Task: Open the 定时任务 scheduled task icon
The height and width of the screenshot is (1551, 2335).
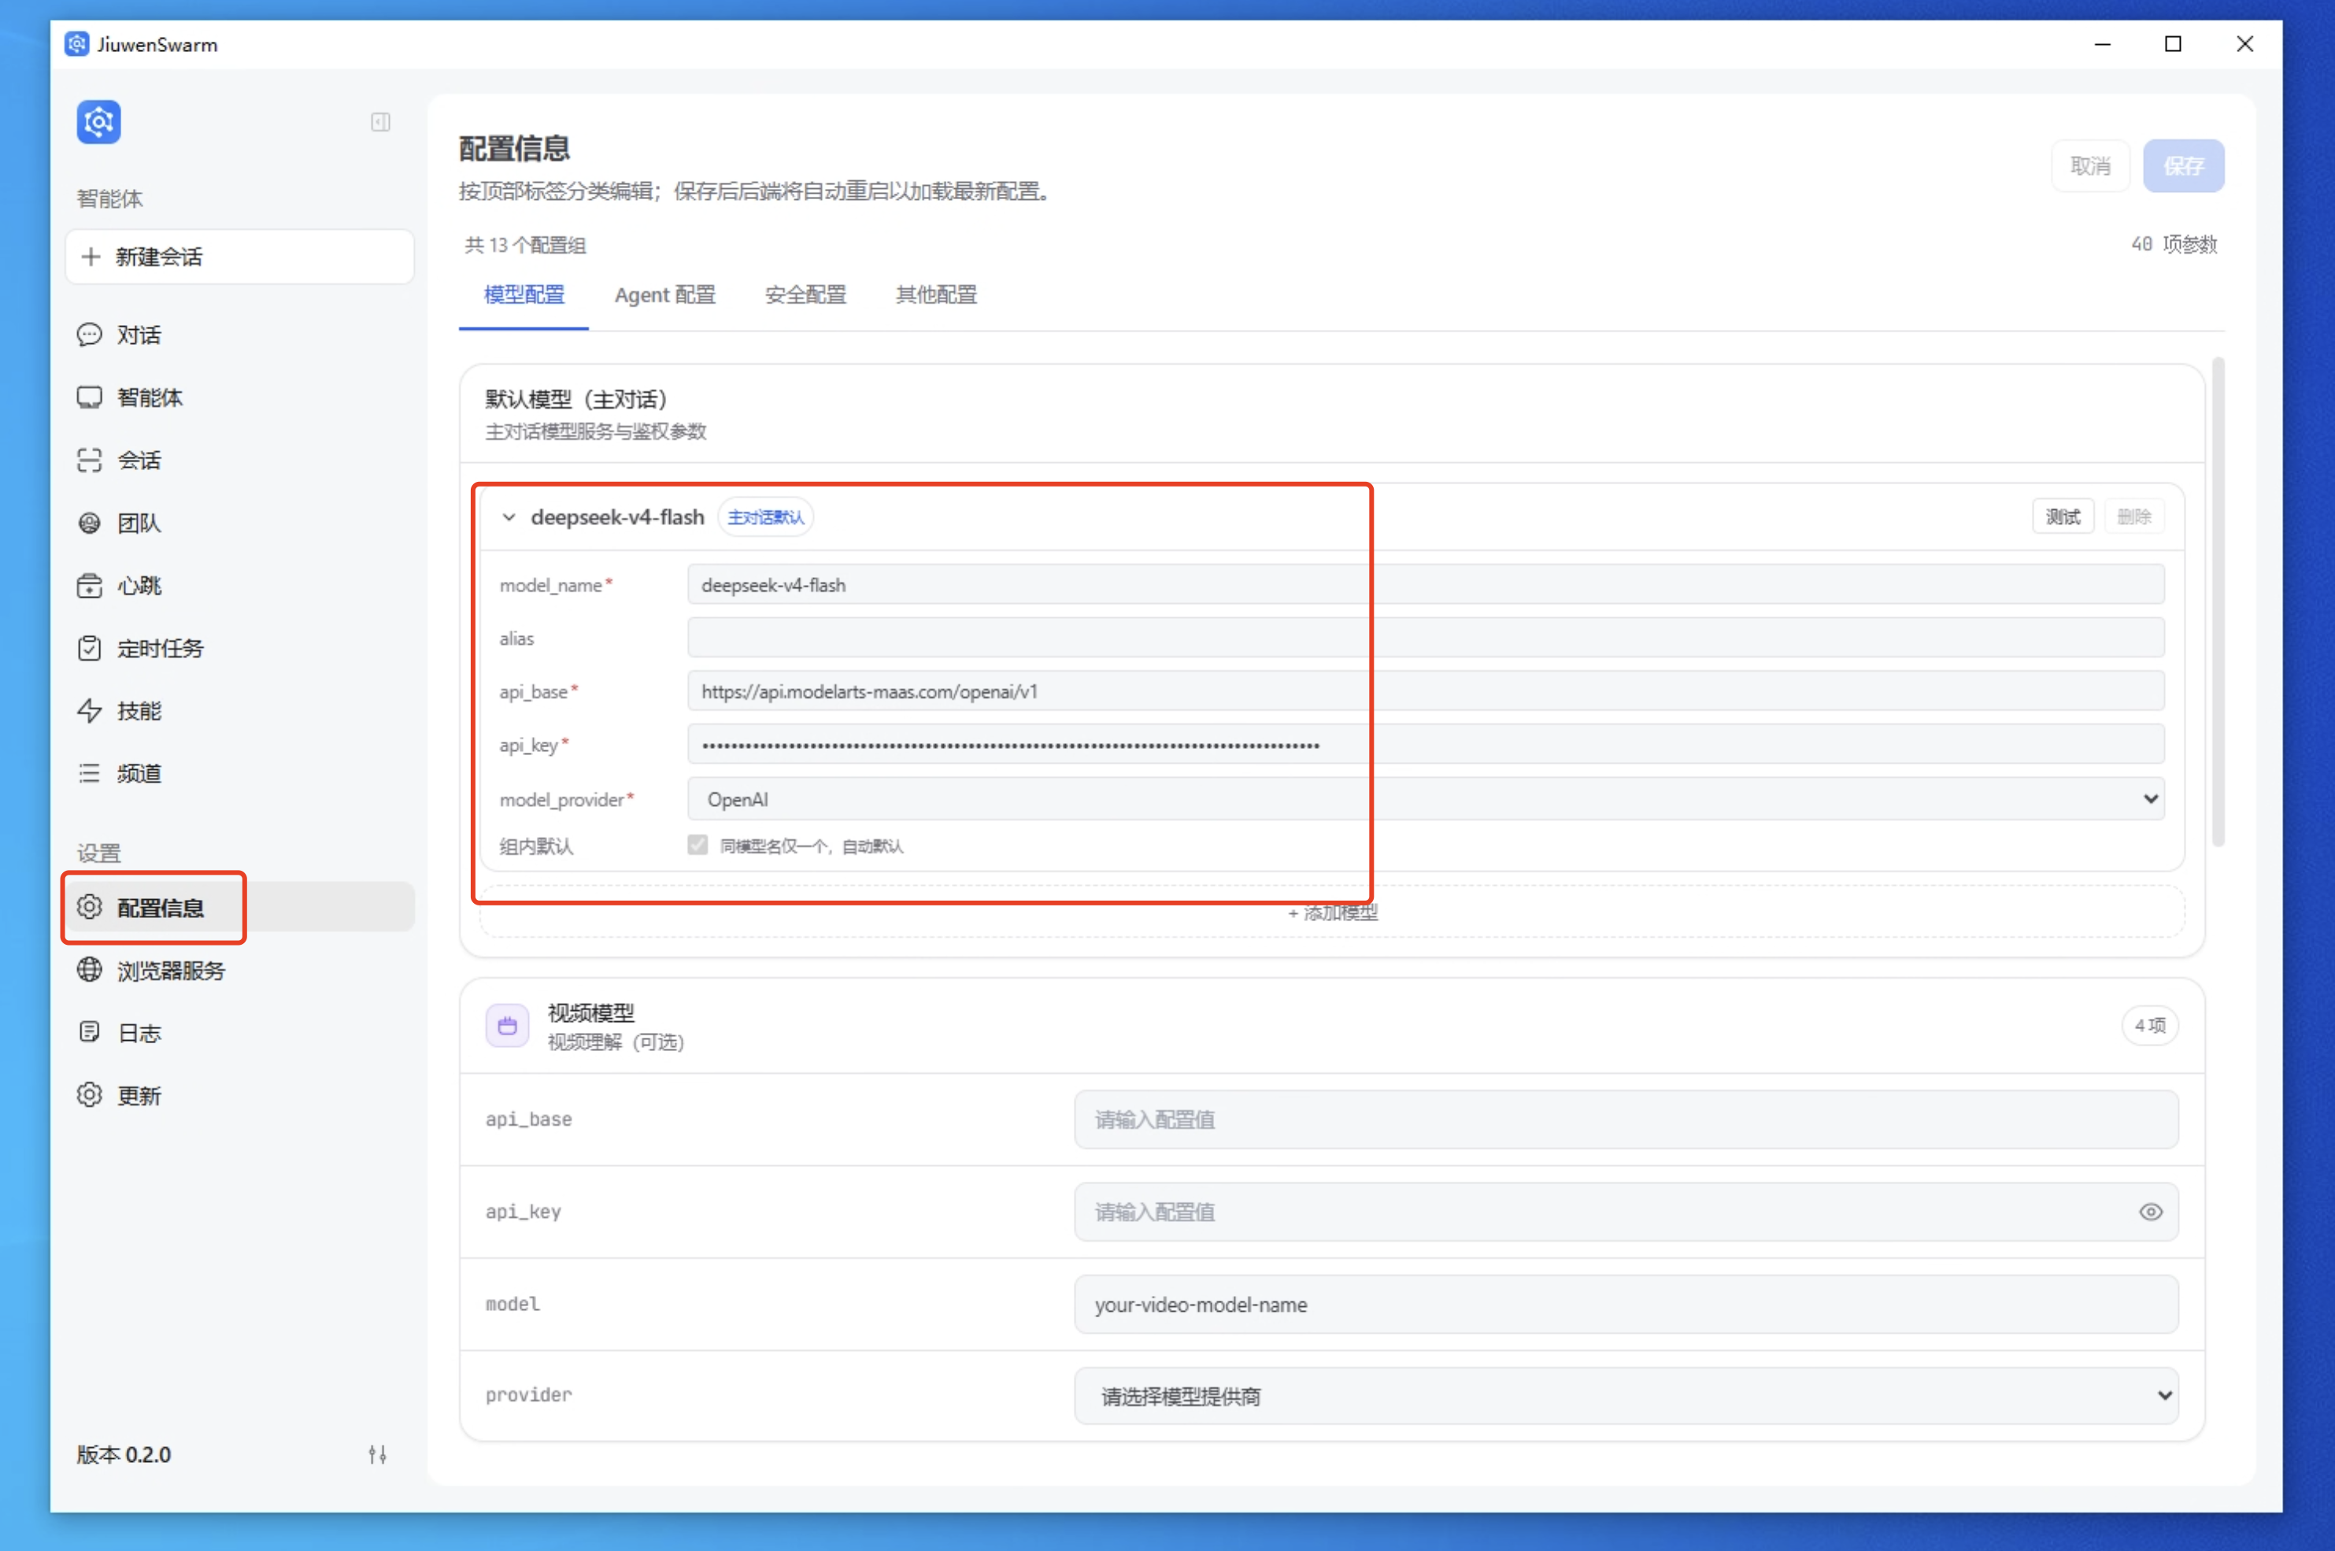Action: point(89,648)
